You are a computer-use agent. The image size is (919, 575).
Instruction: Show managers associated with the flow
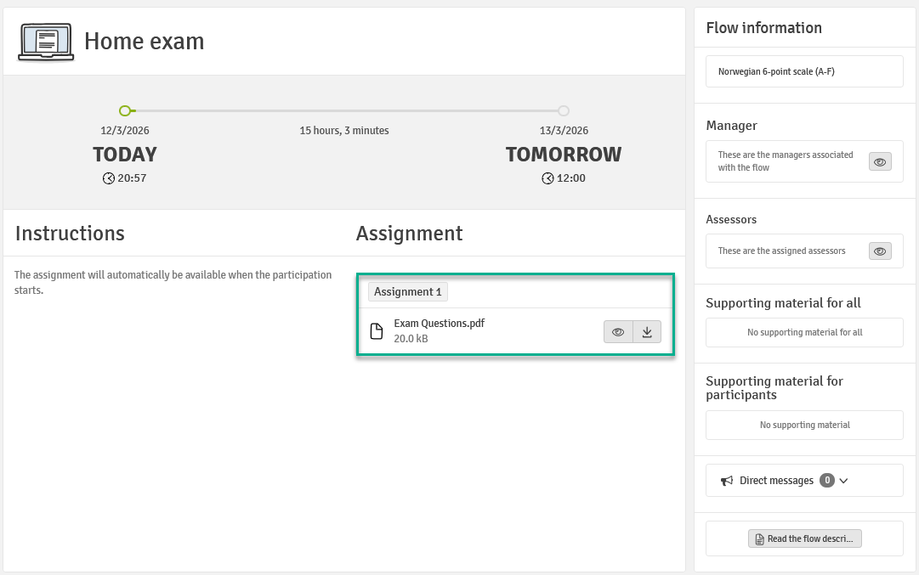pyautogui.click(x=880, y=161)
